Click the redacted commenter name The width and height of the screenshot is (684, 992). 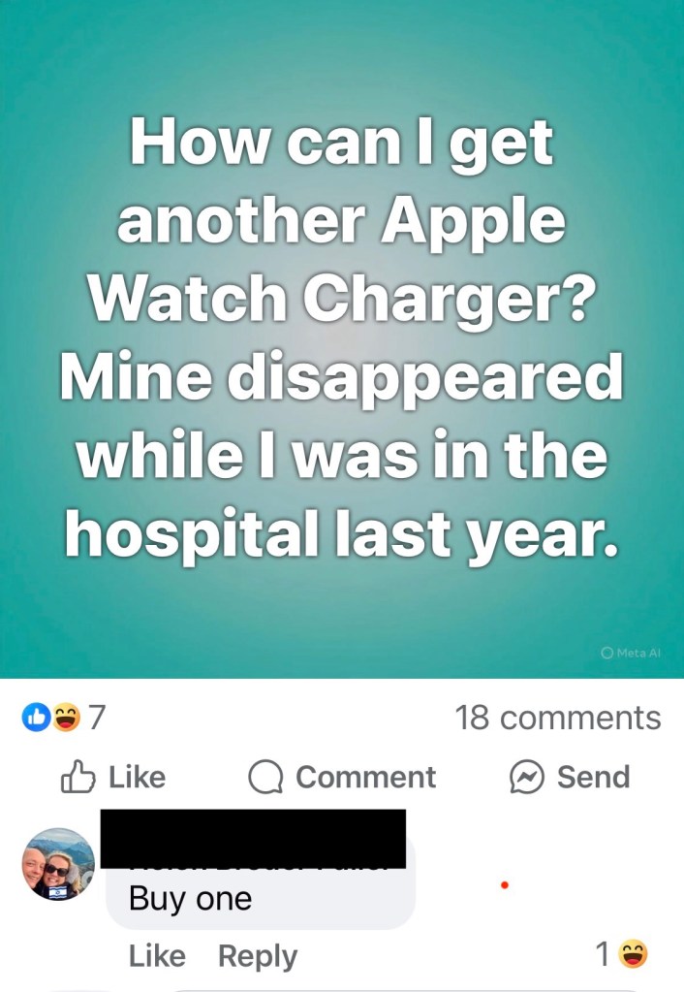[x=253, y=839]
